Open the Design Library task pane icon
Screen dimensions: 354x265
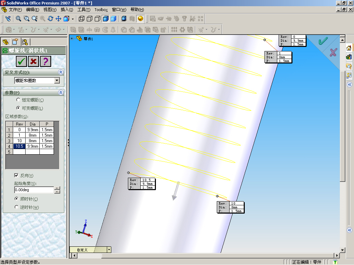[x=349, y=57]
